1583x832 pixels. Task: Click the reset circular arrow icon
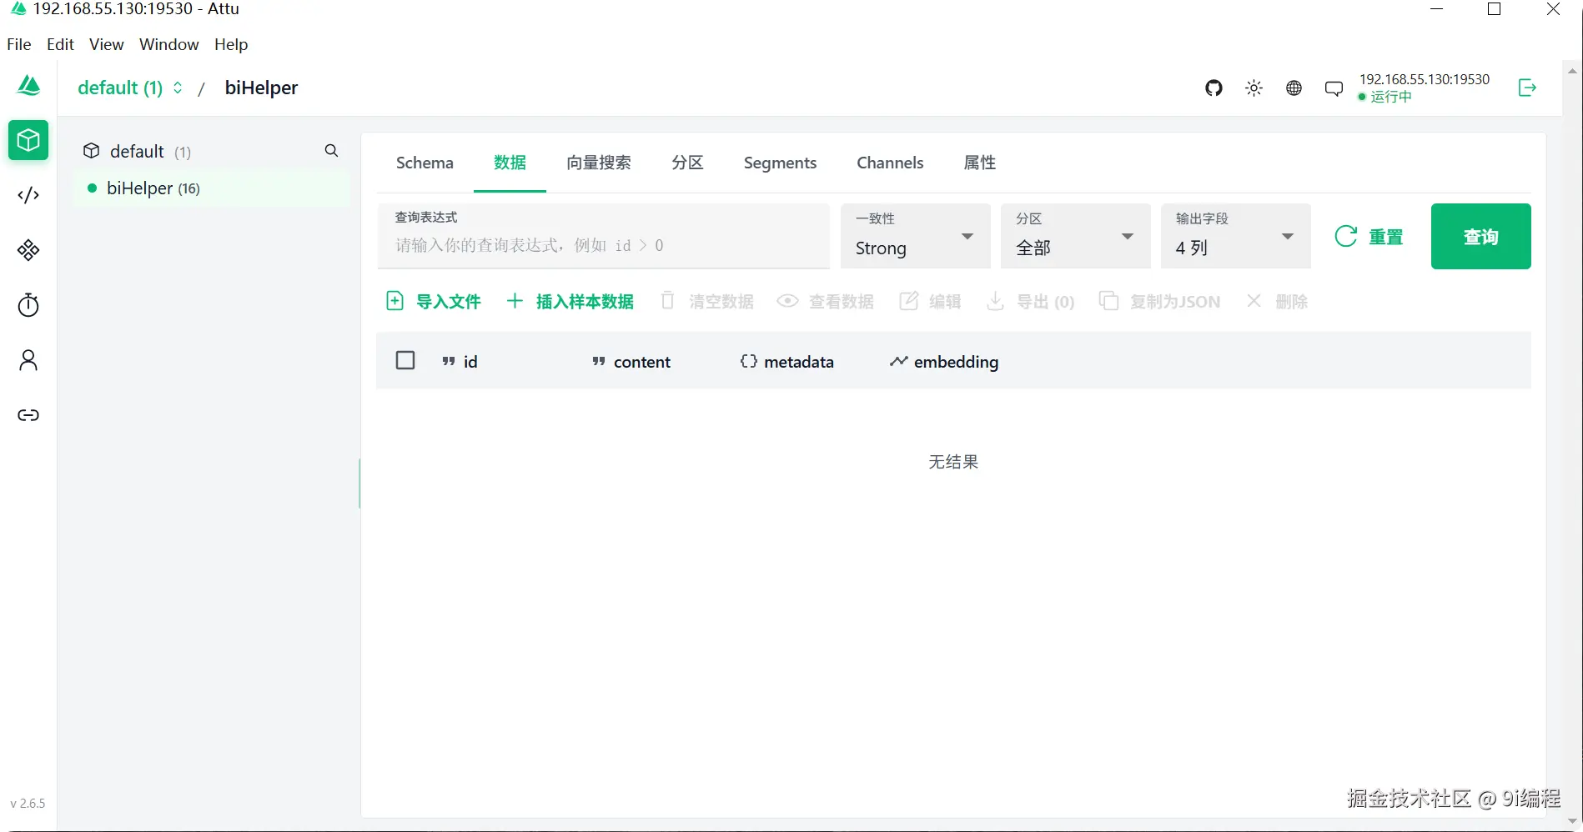1345,237
